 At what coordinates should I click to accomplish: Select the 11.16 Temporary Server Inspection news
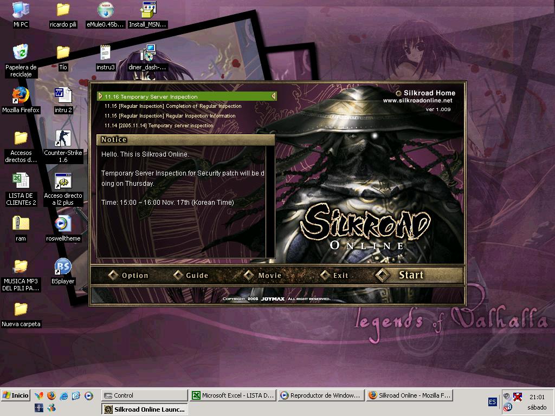pyautogui.click(x=187, y=96)
